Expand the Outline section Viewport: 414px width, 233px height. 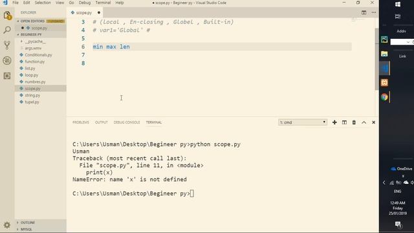point(40,223)
